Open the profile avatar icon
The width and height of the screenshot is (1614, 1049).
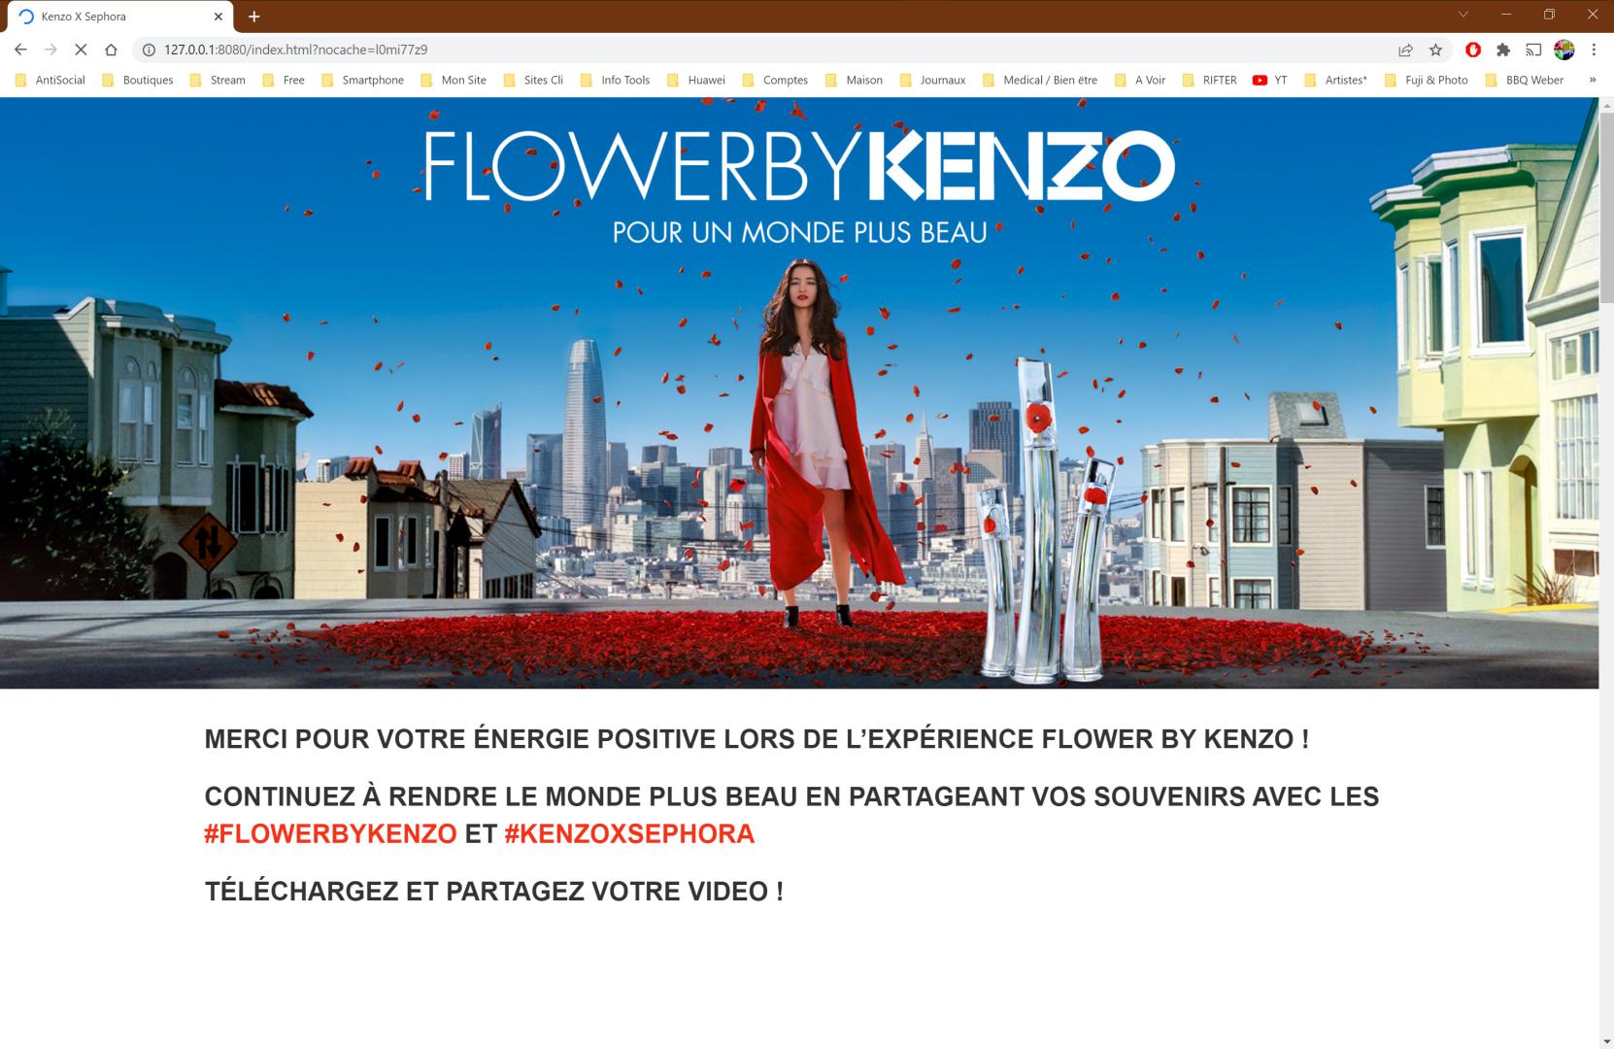point(1564,50)
